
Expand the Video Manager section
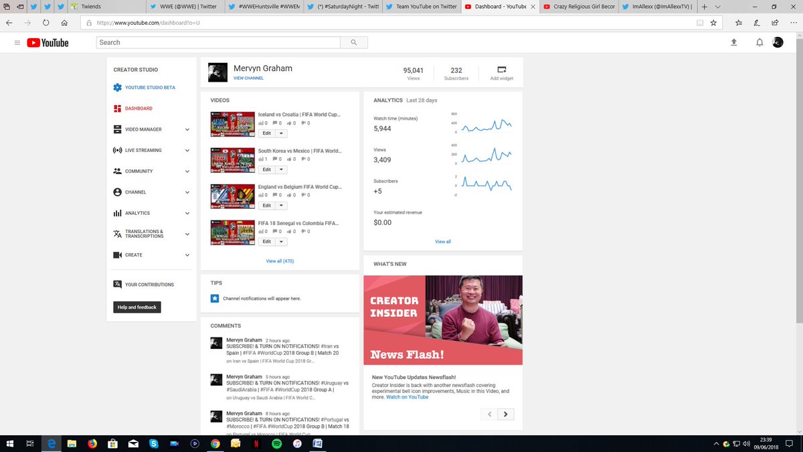187,129
